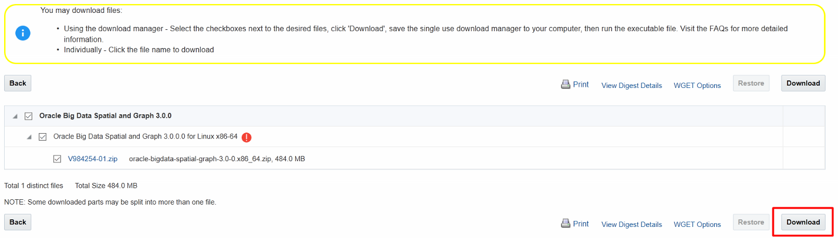Open the bottom WGET Options link
Screen dimensions: 838x238
pos(697,225)
